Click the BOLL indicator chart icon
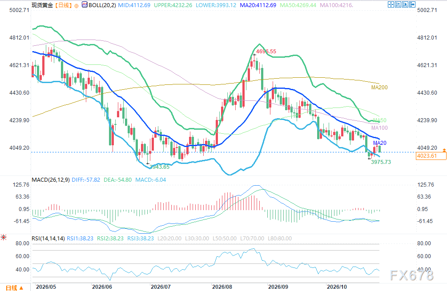 pyautogui.click(x=85, y=4)
